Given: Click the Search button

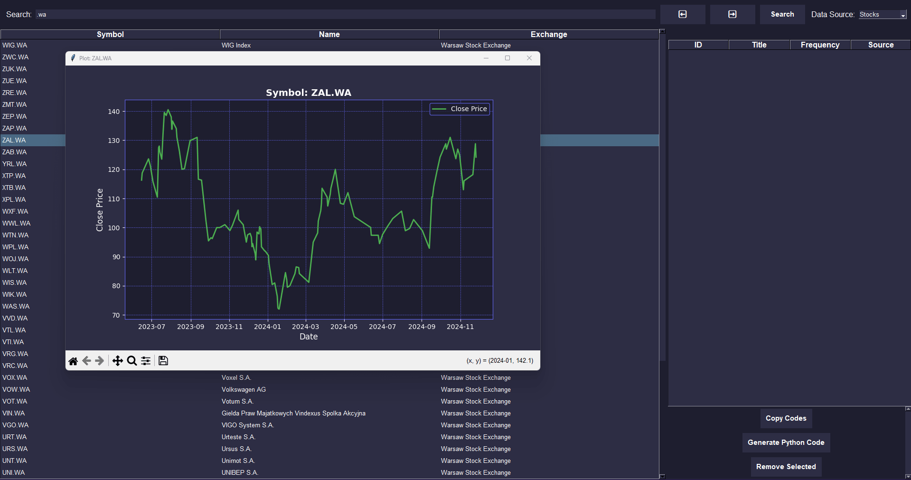Looking at the screenshot, I should click(782, 14).
